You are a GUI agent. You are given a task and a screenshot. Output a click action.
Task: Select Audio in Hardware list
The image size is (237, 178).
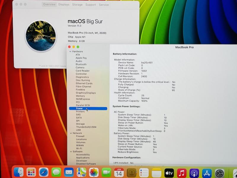pos(79,61)
